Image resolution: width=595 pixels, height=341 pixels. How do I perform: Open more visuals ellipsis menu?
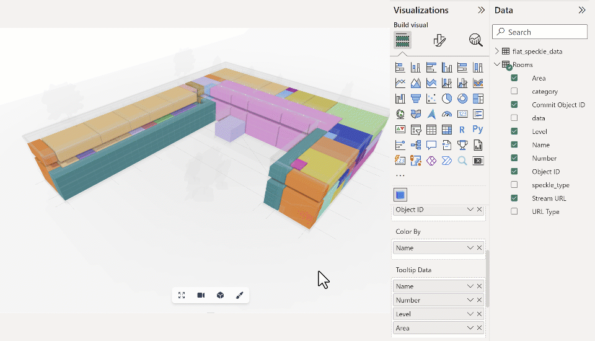[400, 175]
